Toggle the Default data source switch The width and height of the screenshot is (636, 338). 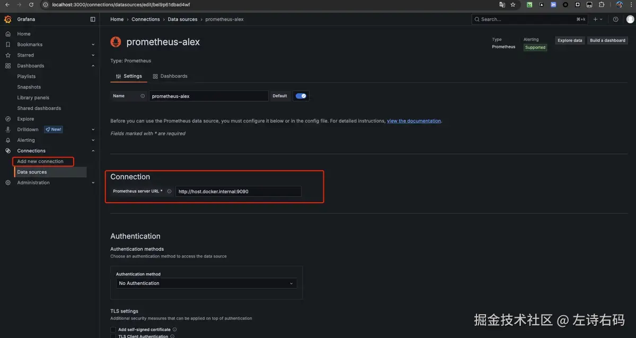pyautogui.click(x=301, y=96)
